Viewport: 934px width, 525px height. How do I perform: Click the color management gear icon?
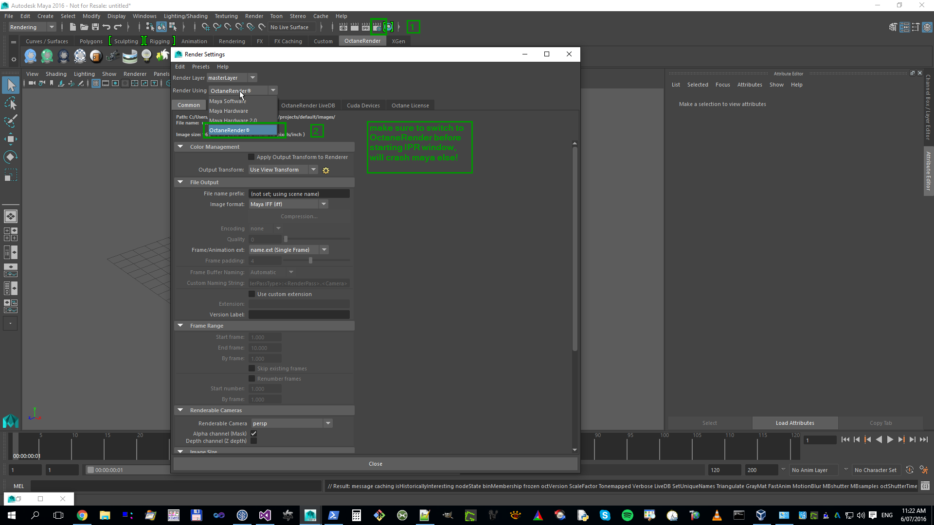click(326, 170)
